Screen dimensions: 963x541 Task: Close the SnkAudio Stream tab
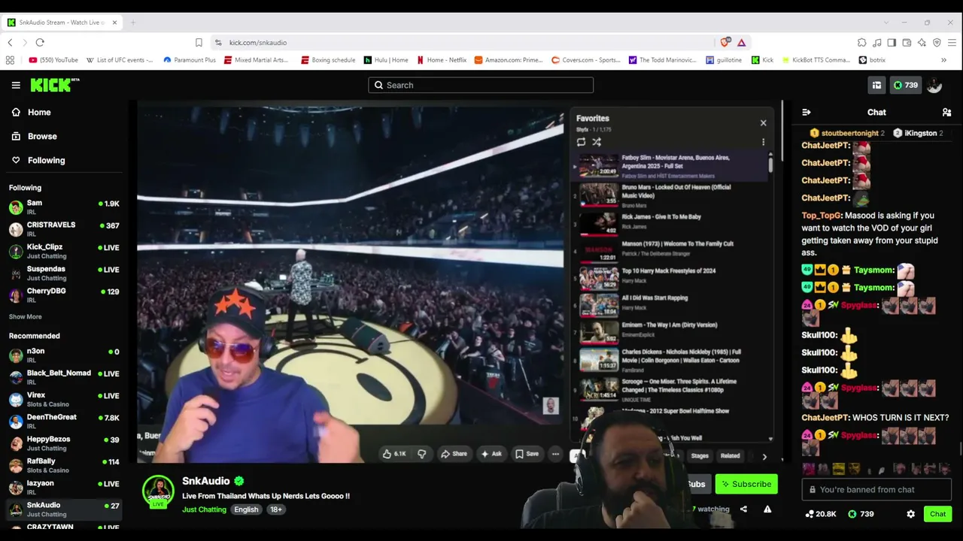(114, 23)
